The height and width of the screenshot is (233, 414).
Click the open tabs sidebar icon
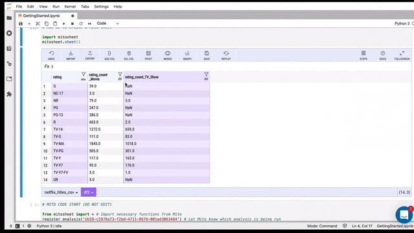pyautogui.click(x=9, y=79)
